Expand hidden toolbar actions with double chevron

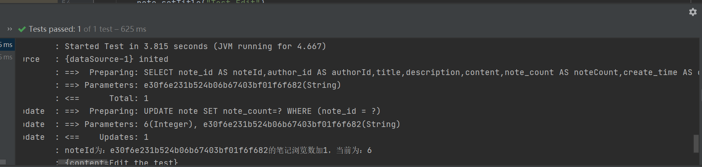(10, 29)
